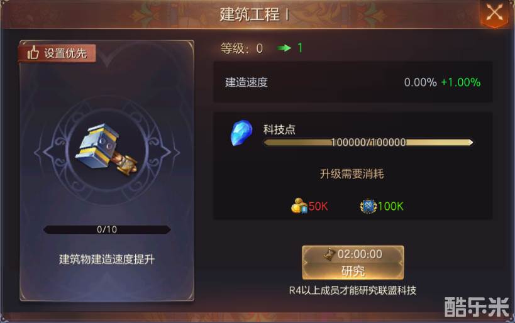Click the hourglass icon on the research button
The height and width of the screenshot is (323, 515).
329,255
